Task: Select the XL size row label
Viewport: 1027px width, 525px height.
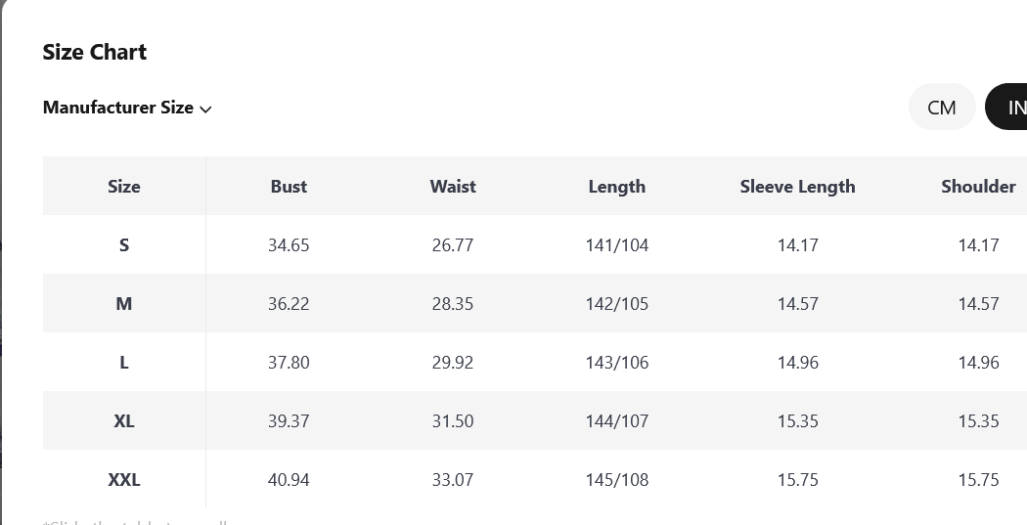Action: pyautogui.click(x=124, y=421)
